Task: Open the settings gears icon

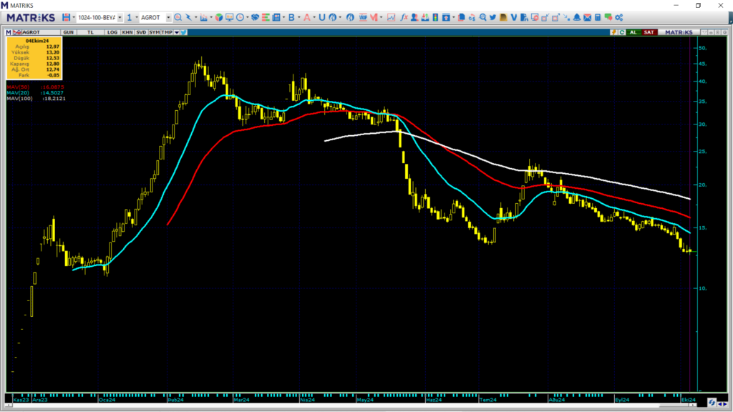Action: pyautogui.click(x=619, y=17)
